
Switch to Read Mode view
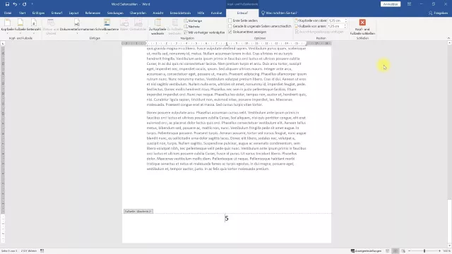pyautogui.click(x=388, y=251)
